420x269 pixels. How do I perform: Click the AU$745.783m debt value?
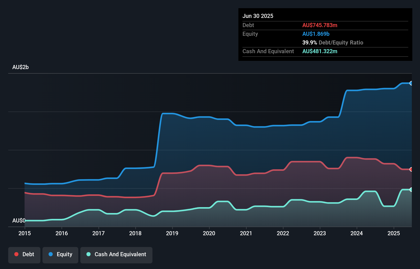click(x=320, y=25)
